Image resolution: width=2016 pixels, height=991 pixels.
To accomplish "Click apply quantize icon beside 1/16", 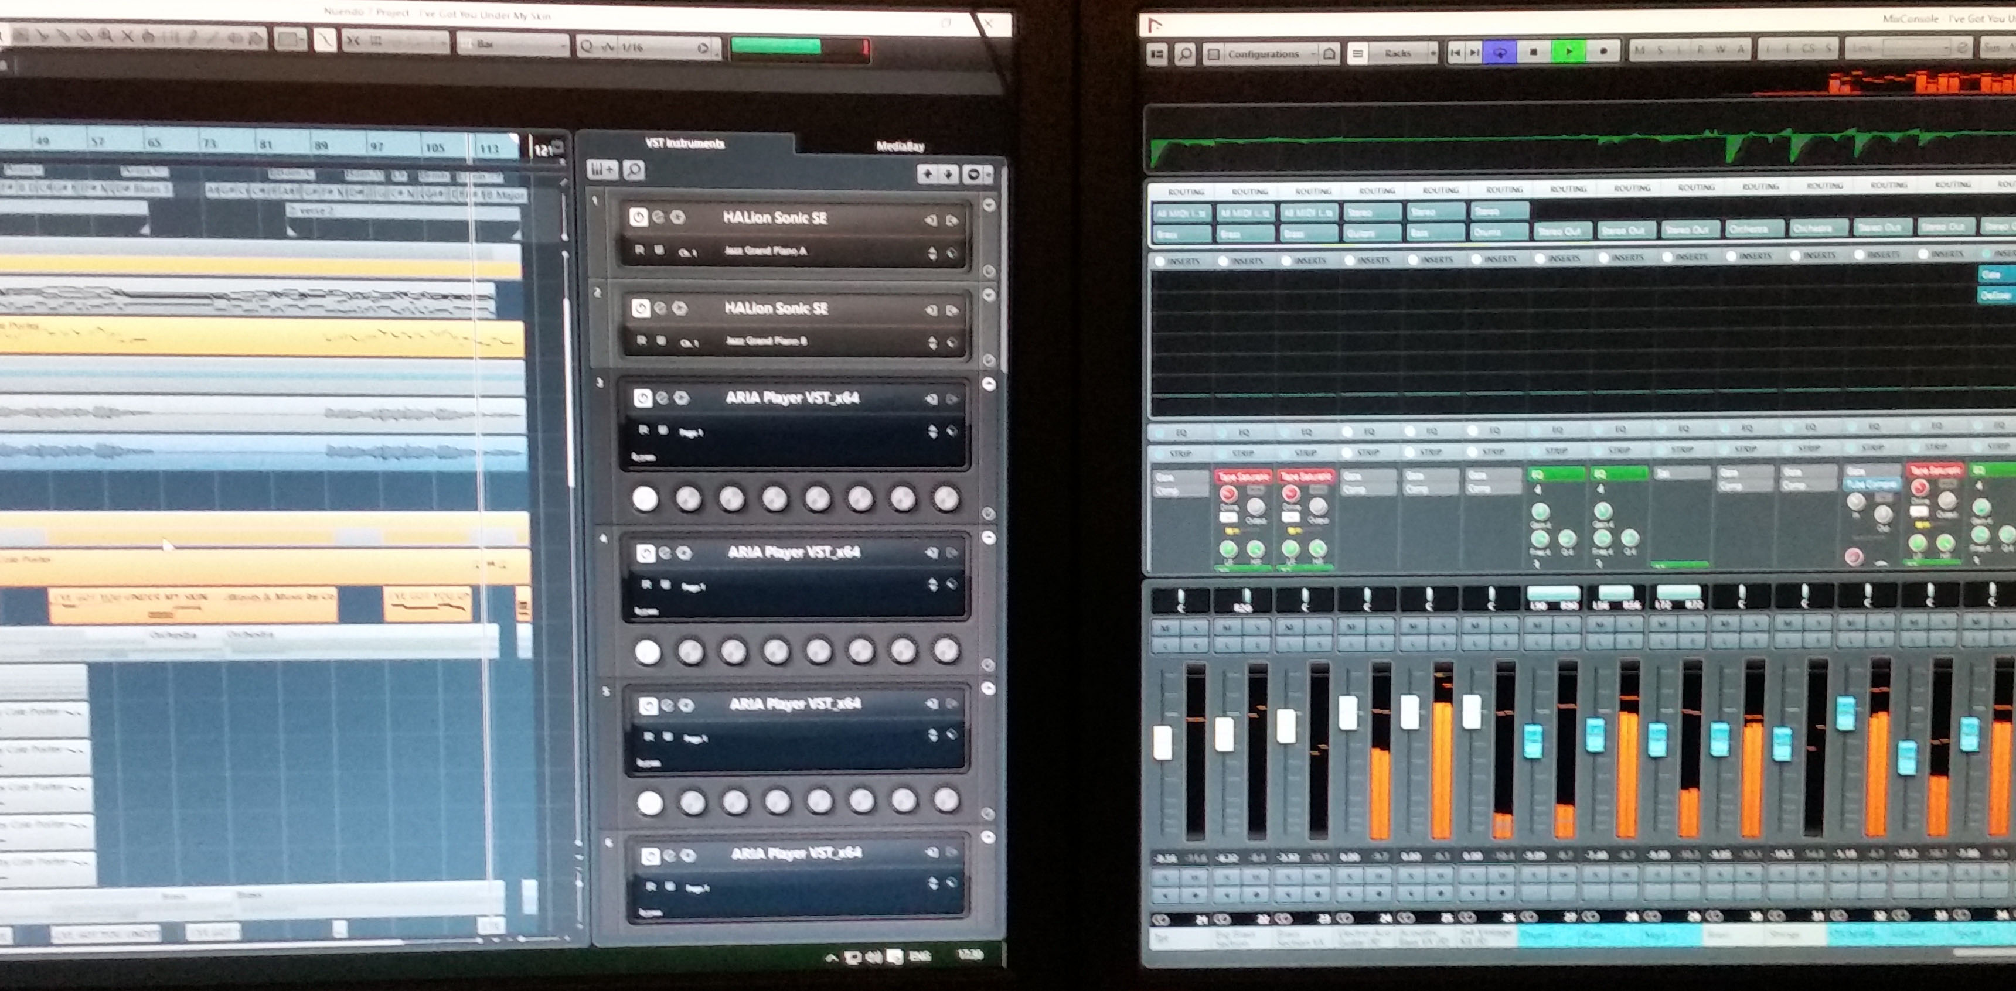I will (x=702, y=47).
